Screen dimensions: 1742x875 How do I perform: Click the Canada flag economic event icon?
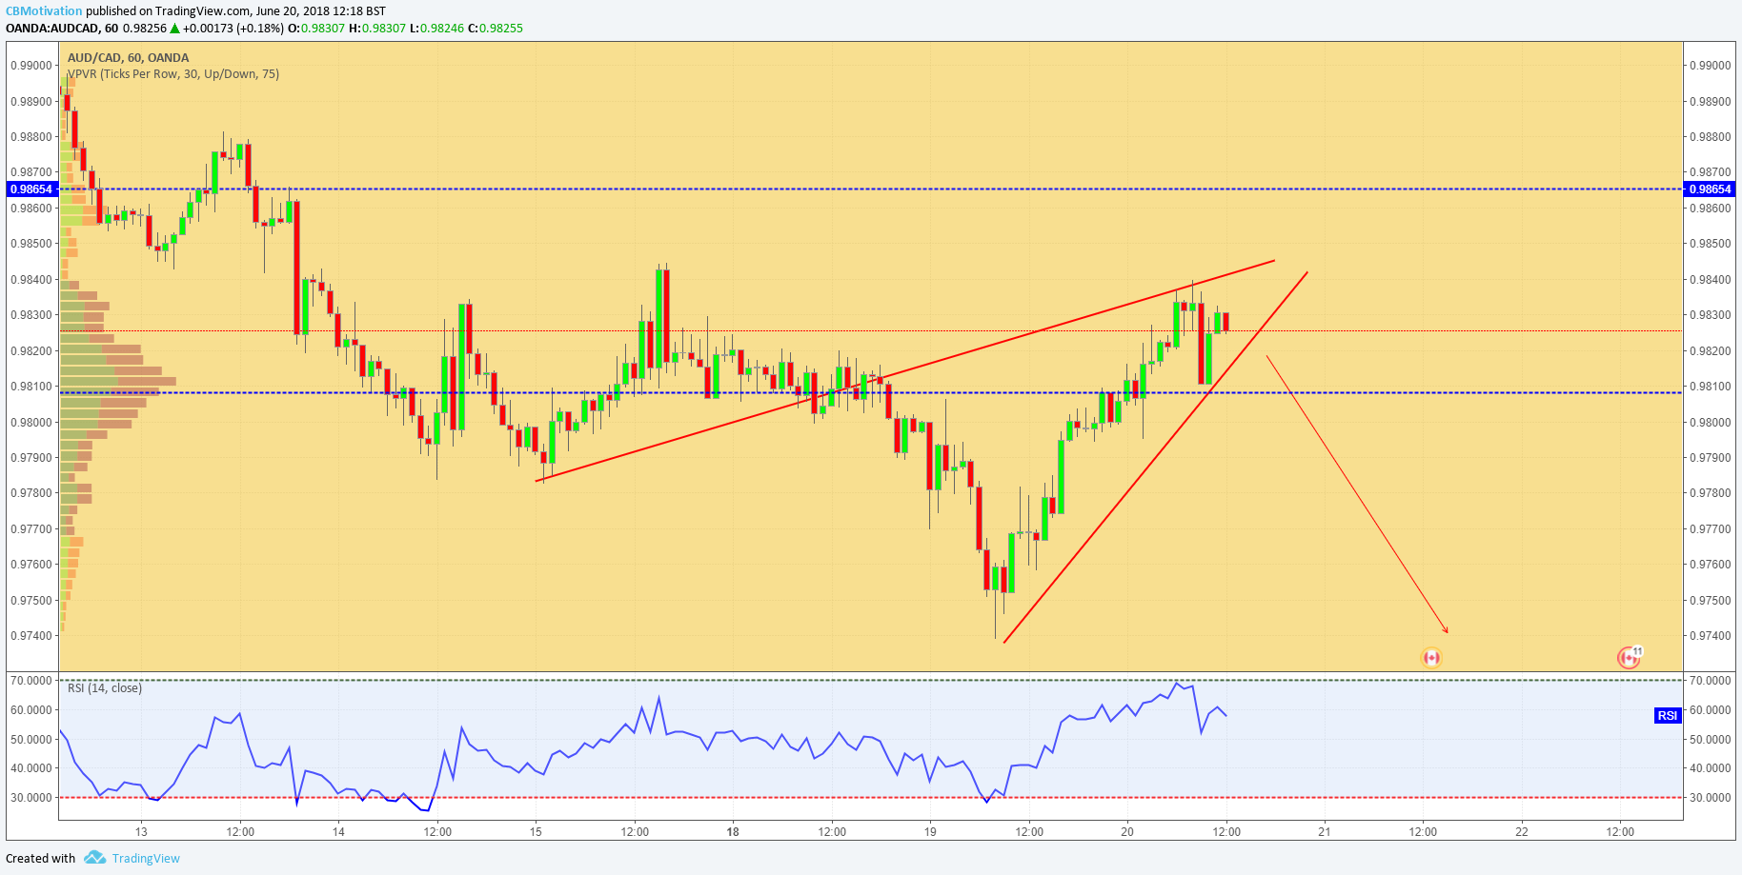pyautogui.click(x=1430, y=657)
